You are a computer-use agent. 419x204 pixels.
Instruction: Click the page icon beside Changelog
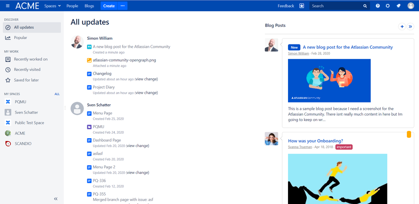pos(89,74)
